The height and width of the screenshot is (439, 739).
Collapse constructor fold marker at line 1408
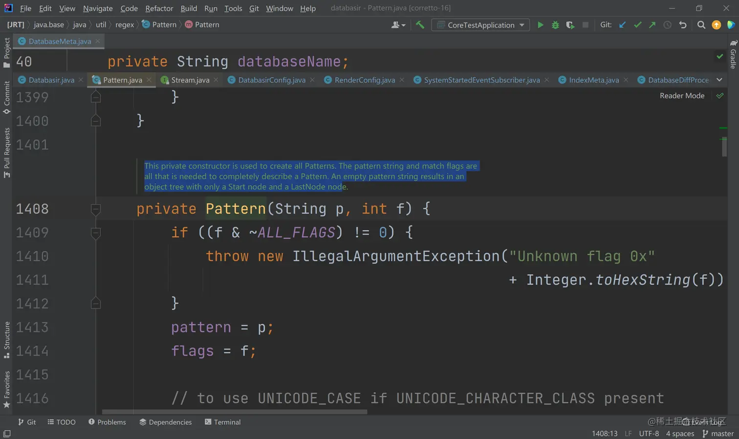(x=96, y=209)
